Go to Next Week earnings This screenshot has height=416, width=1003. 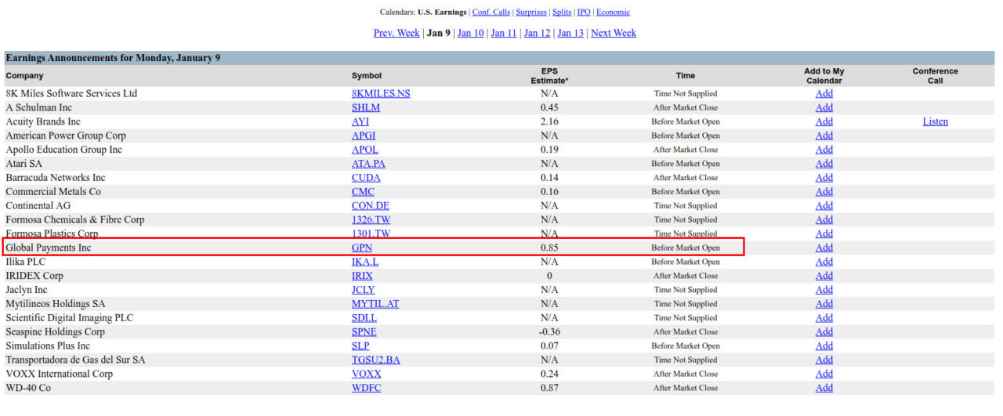pyautogui.click(x=614, y=33)
